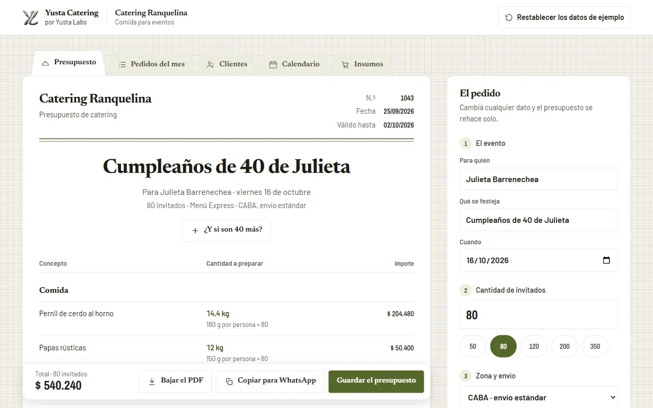
Task: Download the quote with Bajar el PDF
Action: point(175,381)
